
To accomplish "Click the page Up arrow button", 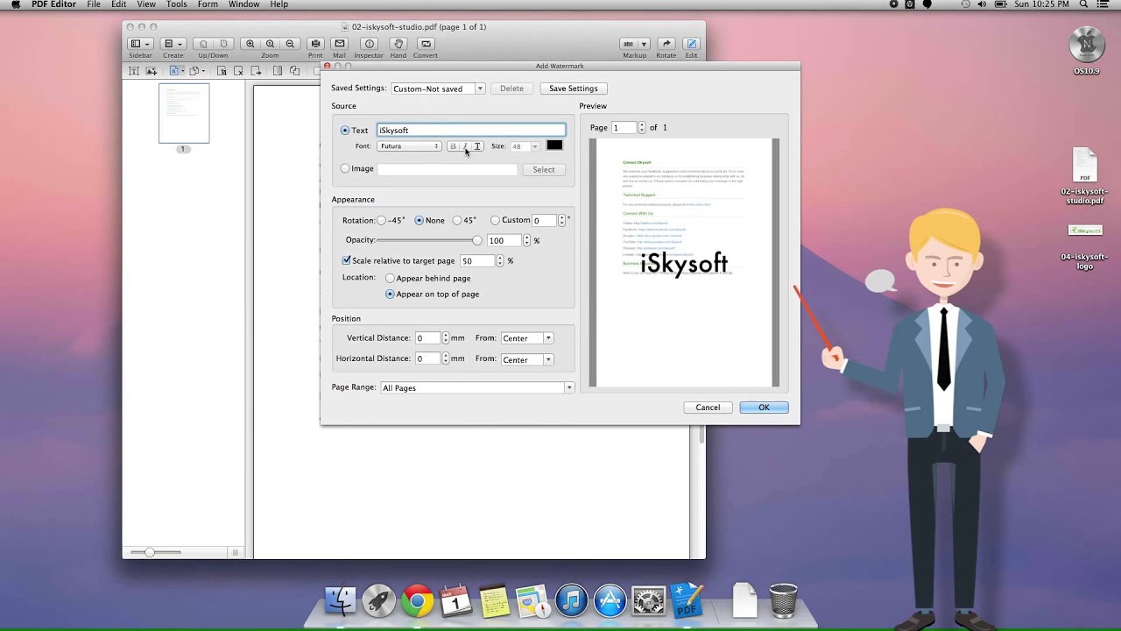I will 203,44.
